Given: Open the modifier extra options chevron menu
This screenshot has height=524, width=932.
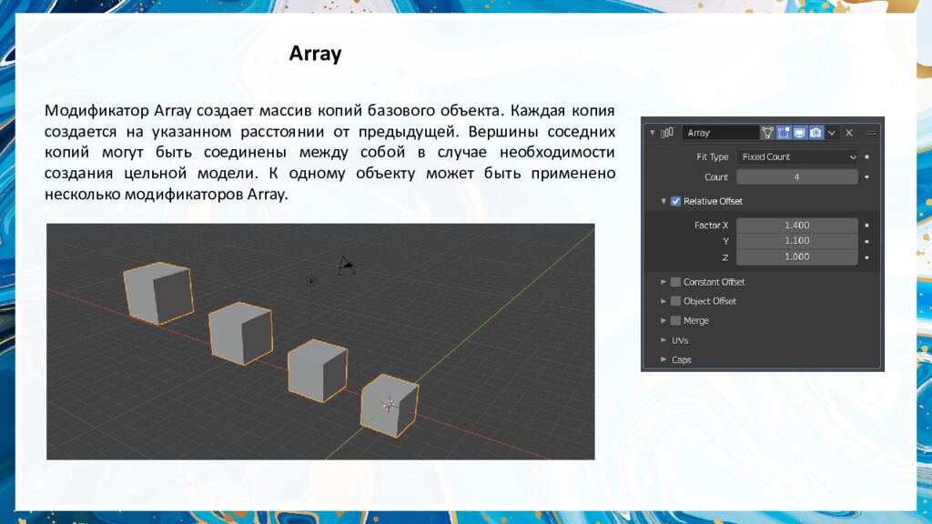Looking at the screenshot, I should [832, 133].
